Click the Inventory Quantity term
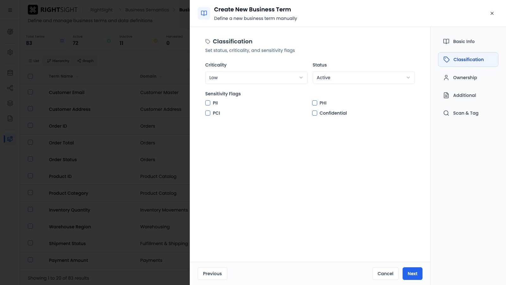This screenshot has height=285, width=506. [70, 210]
